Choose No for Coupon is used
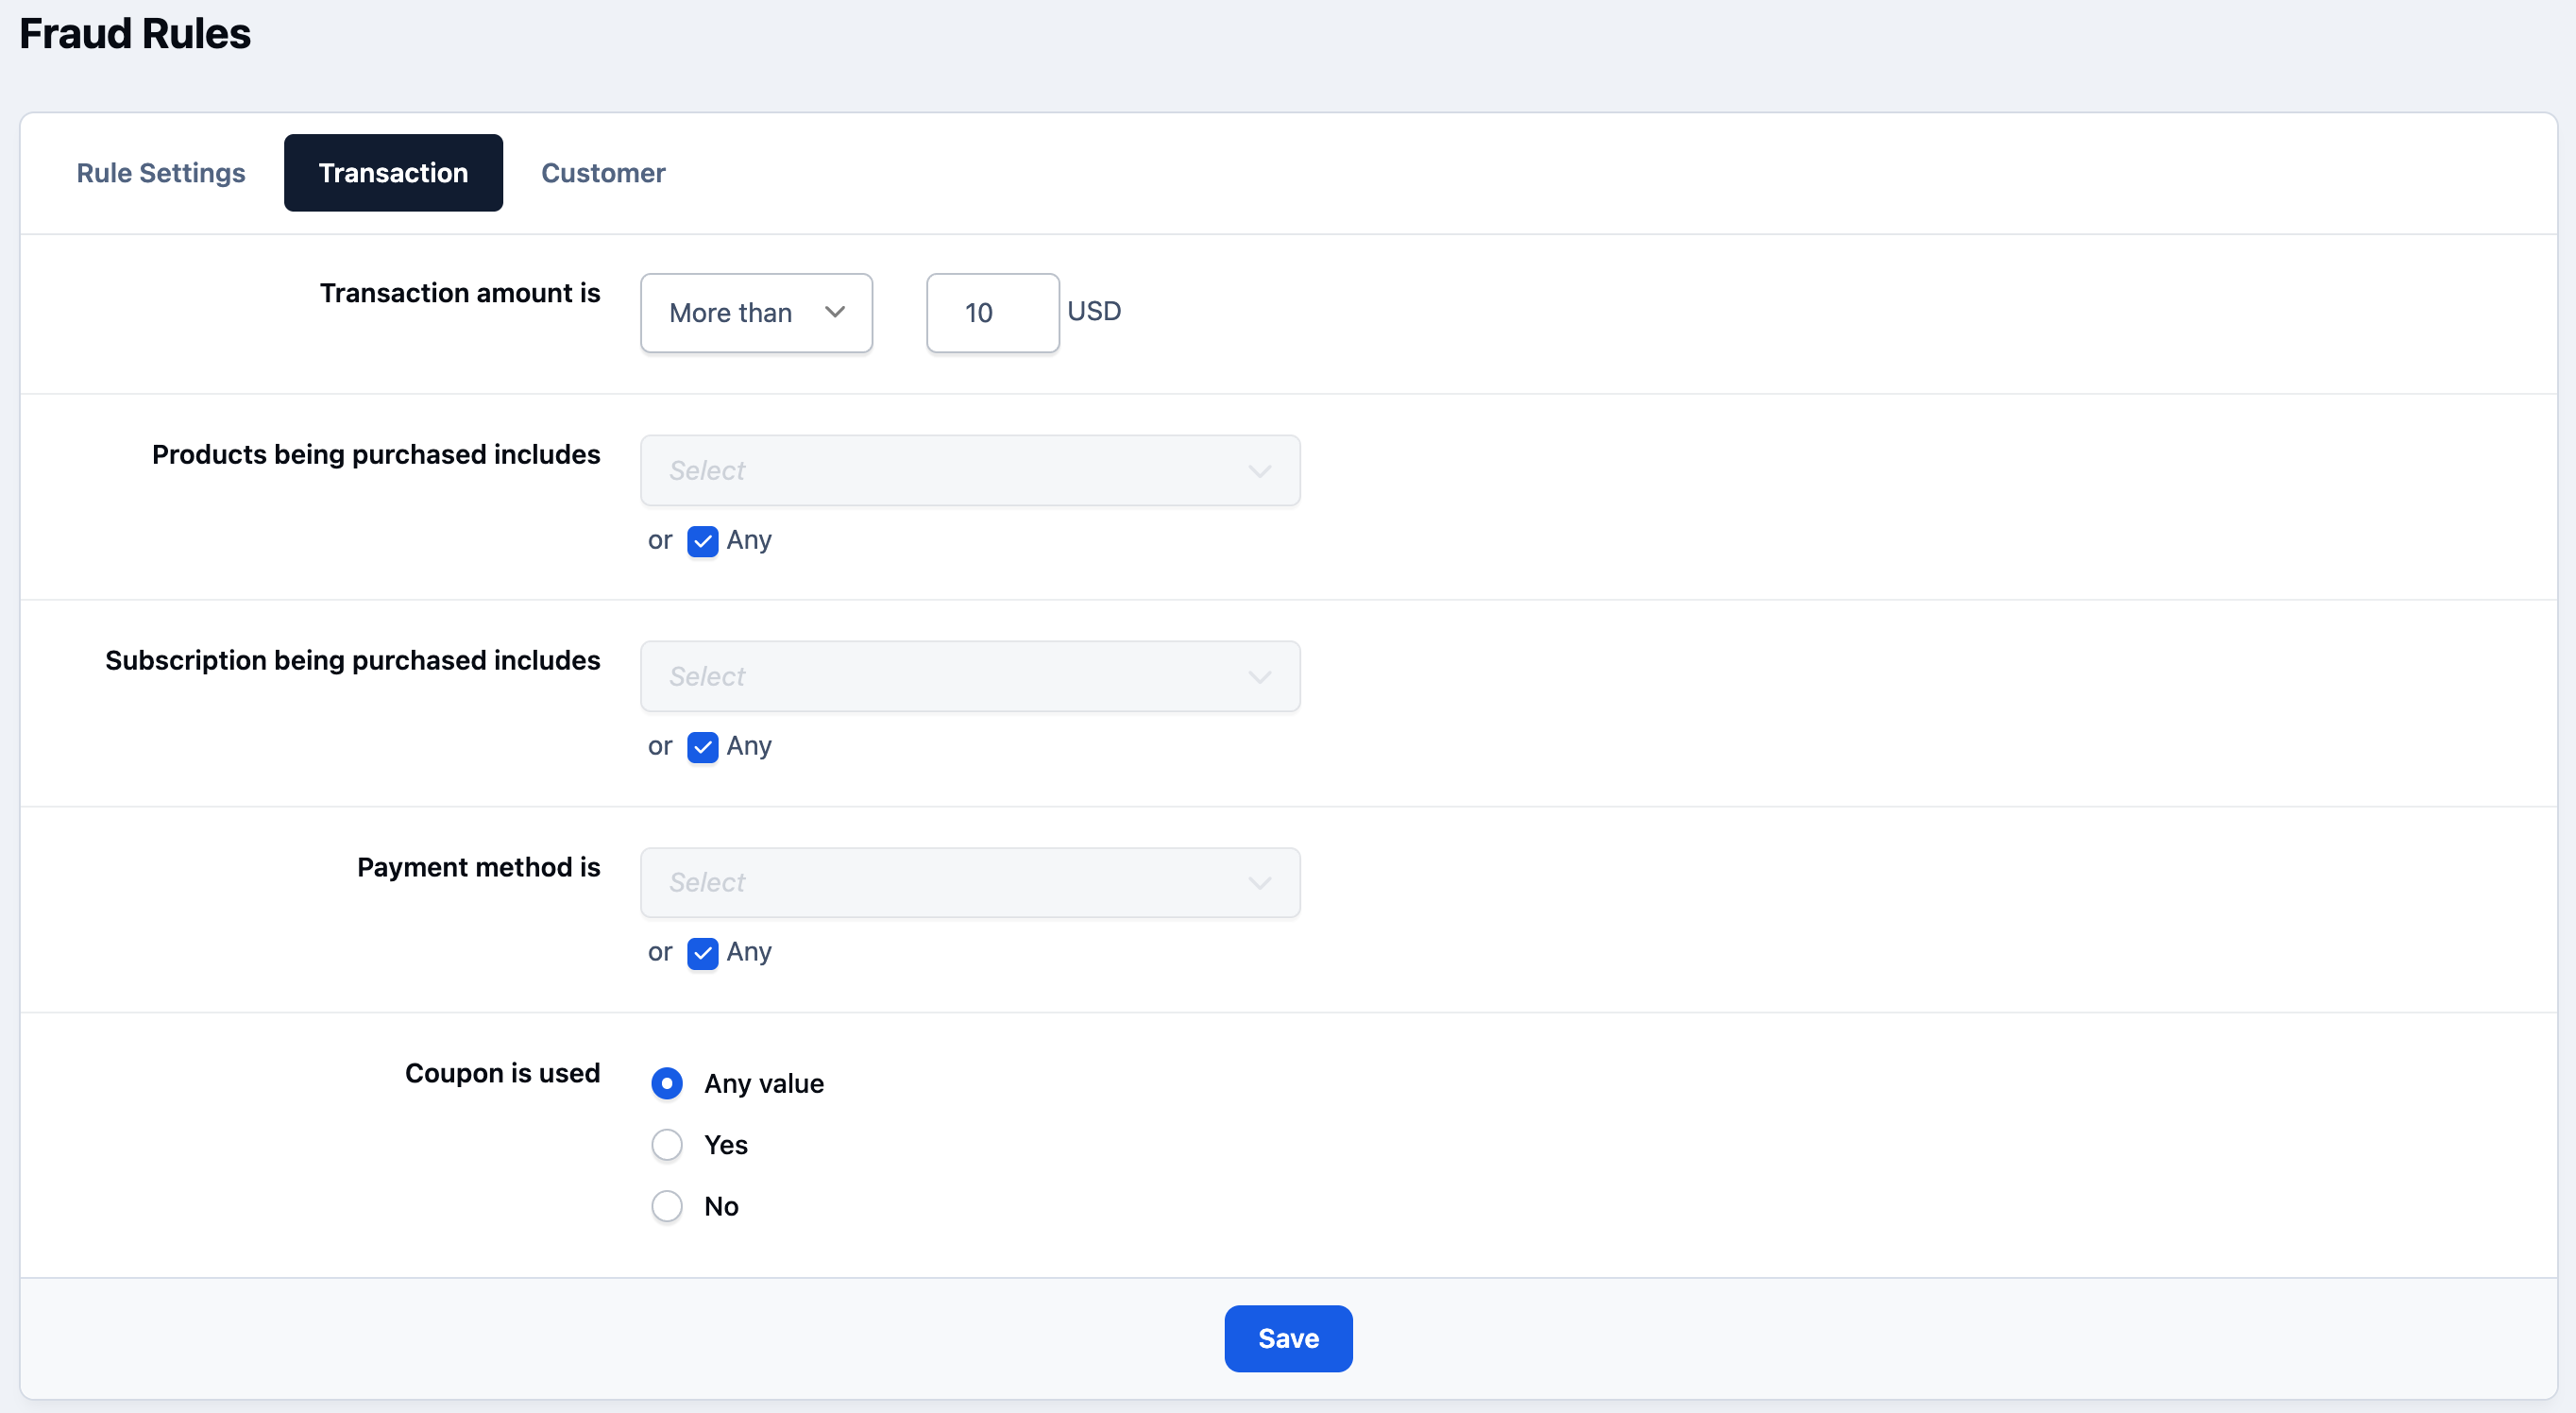 pos(667,1206)
